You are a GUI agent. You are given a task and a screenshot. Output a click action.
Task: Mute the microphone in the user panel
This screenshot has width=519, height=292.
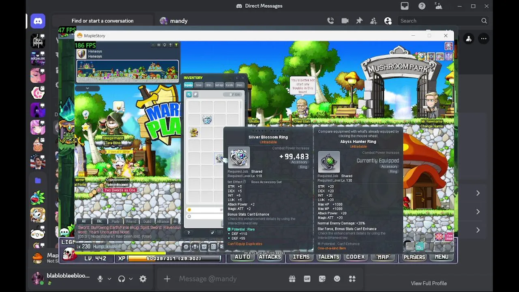click(x=100, y=279)
